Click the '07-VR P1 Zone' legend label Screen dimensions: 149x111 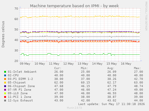pyautogui.click(x=19, y=90)
